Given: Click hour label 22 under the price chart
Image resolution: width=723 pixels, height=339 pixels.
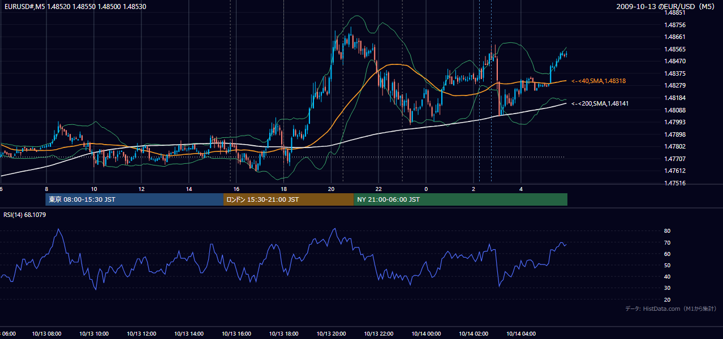Looking at the screenshot, I should (x=379, y=189).
